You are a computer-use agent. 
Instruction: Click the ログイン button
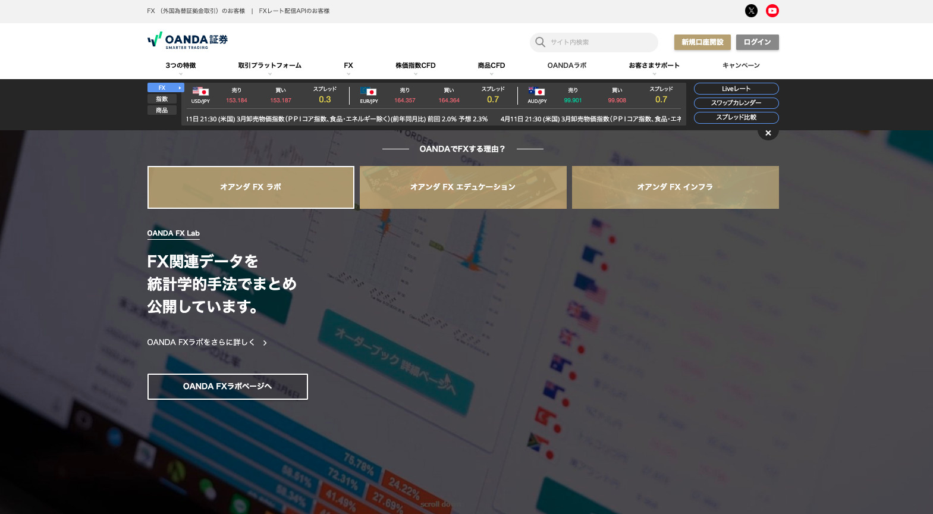(x=757, y=42)
